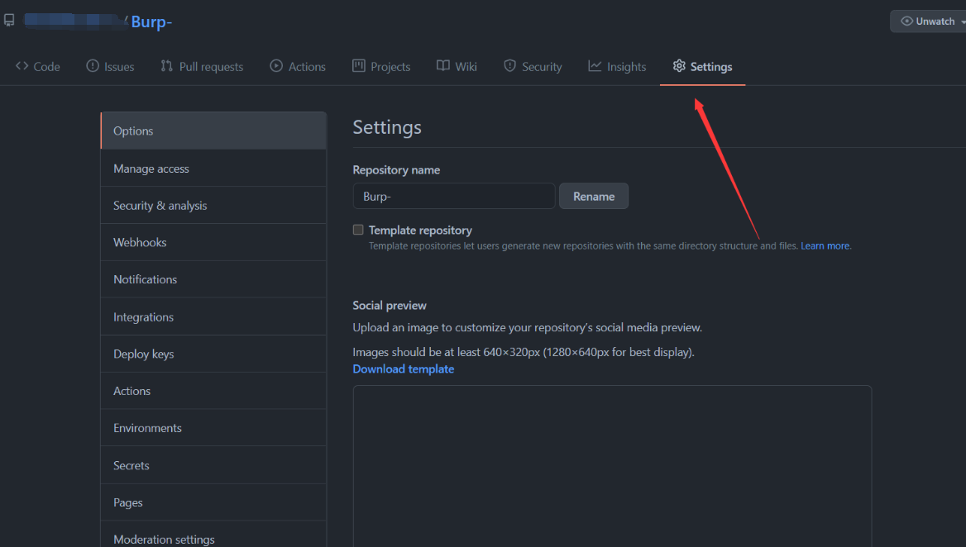966x547 pixels.
Task: Open the Code tab label
Action: tap(47, 66)
